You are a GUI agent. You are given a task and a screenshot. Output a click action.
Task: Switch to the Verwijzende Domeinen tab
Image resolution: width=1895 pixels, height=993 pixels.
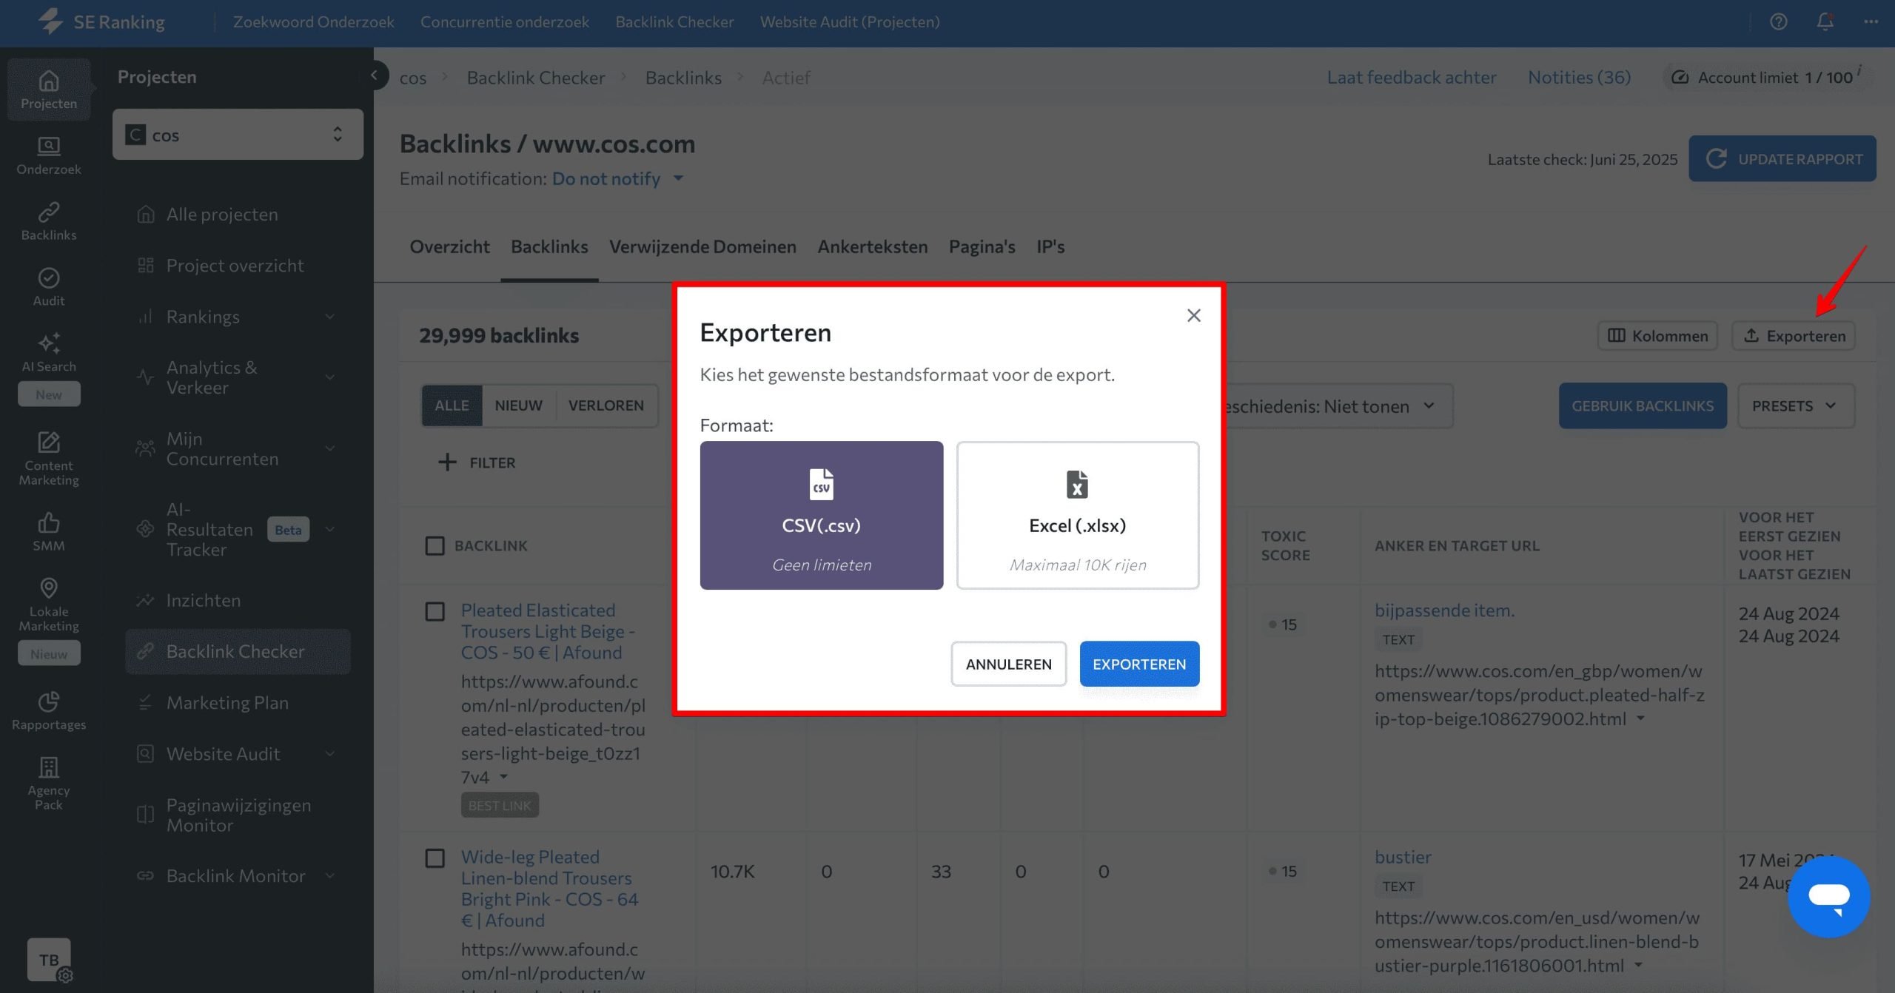click(702, 246)
